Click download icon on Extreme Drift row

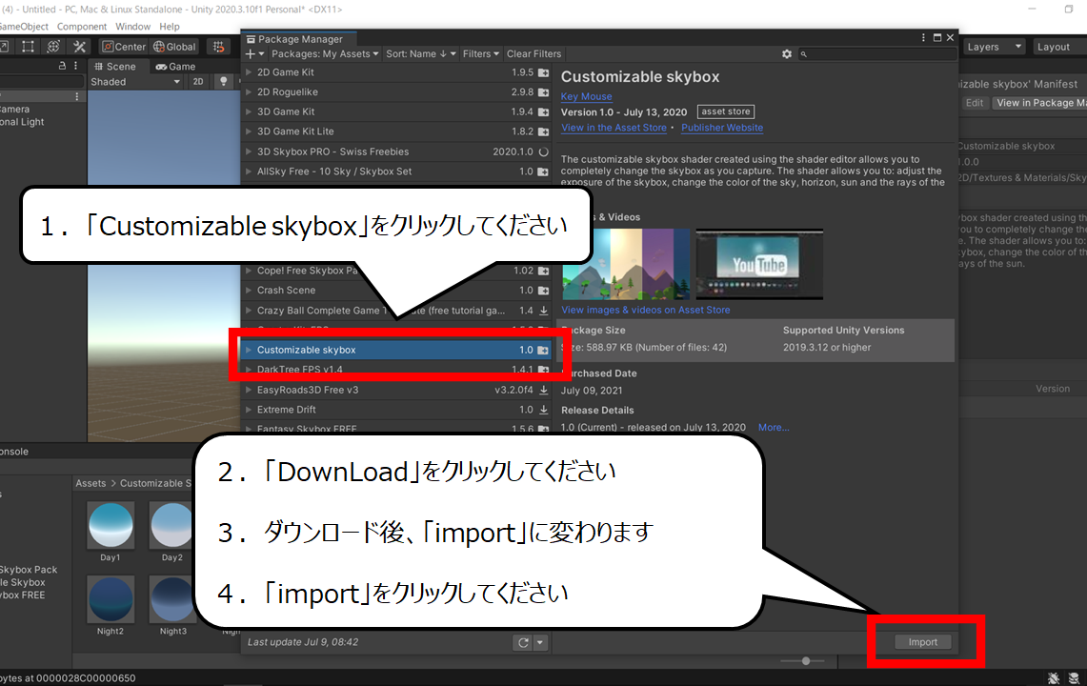coord(543,410)
